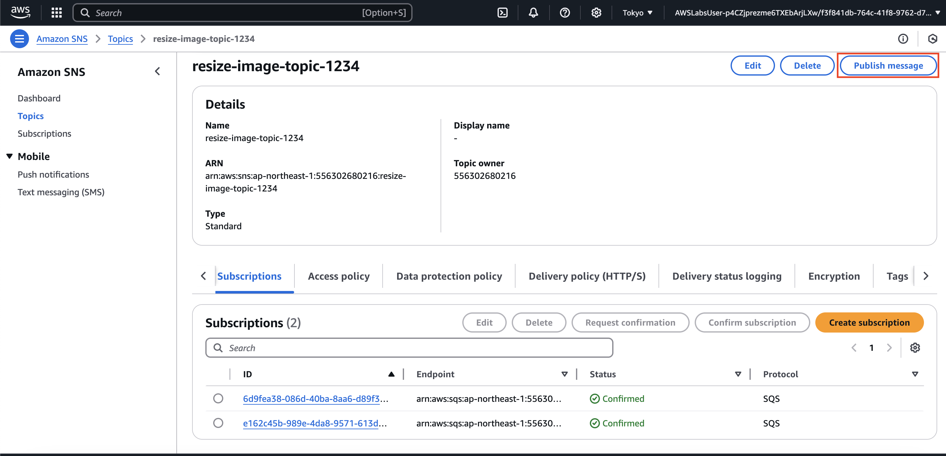Click the Create subscription button
The width and height of the screenshot is (946, 456).
pos(869,322)
